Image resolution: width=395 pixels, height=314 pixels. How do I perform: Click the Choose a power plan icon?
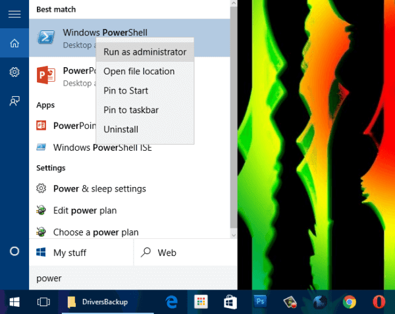41,232
